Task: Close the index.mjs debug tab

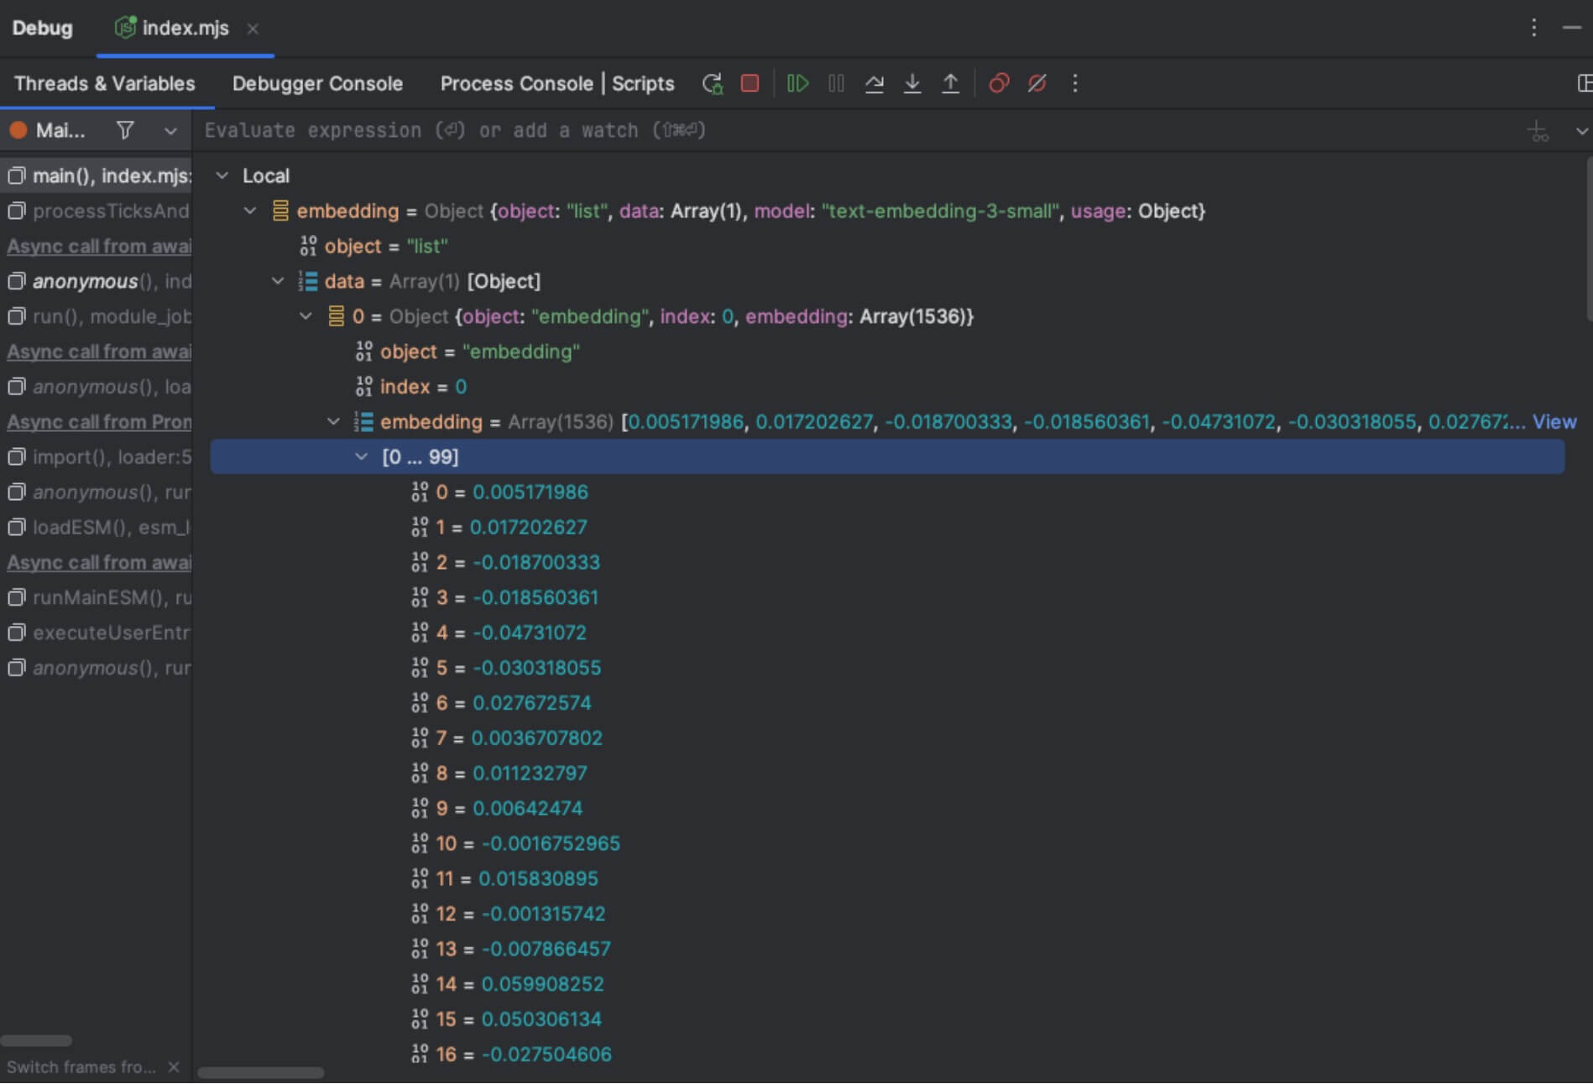Action: coord(253,29)
